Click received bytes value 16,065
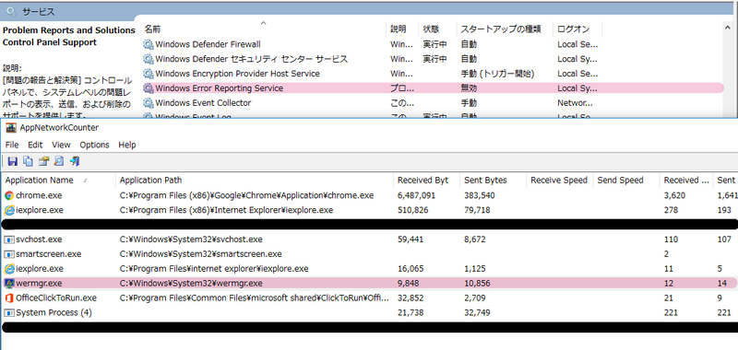 (411, 269)
